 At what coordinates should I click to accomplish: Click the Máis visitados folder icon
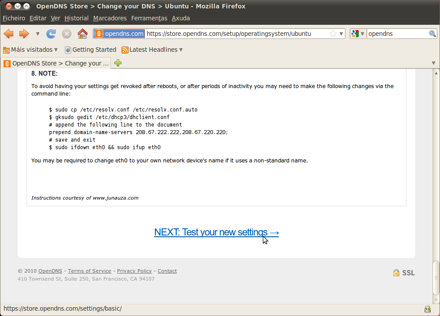click(7, 50)
